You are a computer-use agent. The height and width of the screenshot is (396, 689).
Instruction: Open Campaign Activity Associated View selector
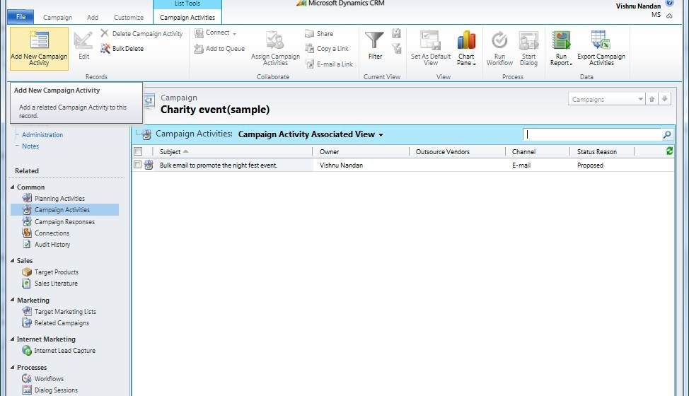click(x=311, y=134)
